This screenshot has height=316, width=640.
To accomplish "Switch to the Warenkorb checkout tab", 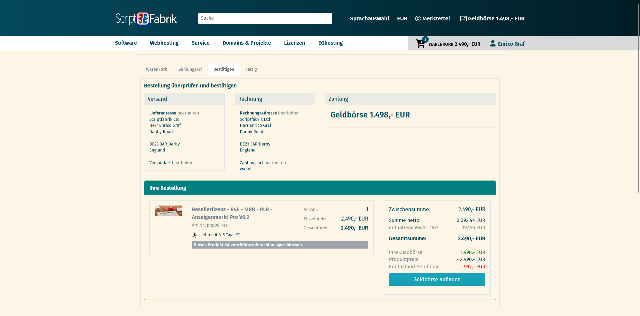I will (x=157, y=69).
